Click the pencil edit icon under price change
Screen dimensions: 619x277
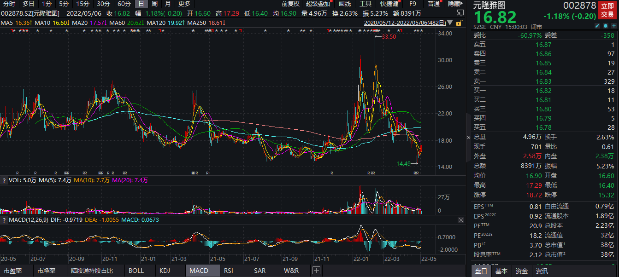pyautogui.click(x=597, y=26)
